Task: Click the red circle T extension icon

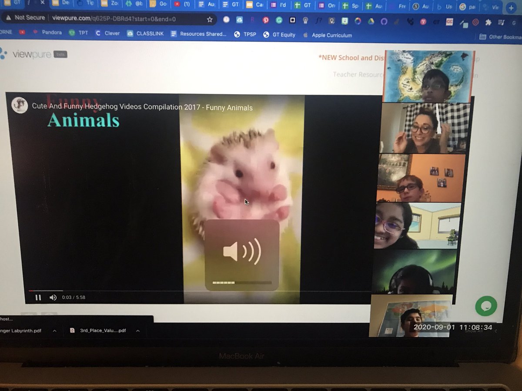Action: [x=422, y=22]
